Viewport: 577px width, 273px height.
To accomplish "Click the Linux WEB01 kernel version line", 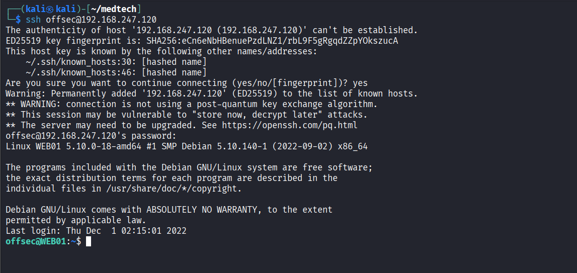I will point(187,146).
